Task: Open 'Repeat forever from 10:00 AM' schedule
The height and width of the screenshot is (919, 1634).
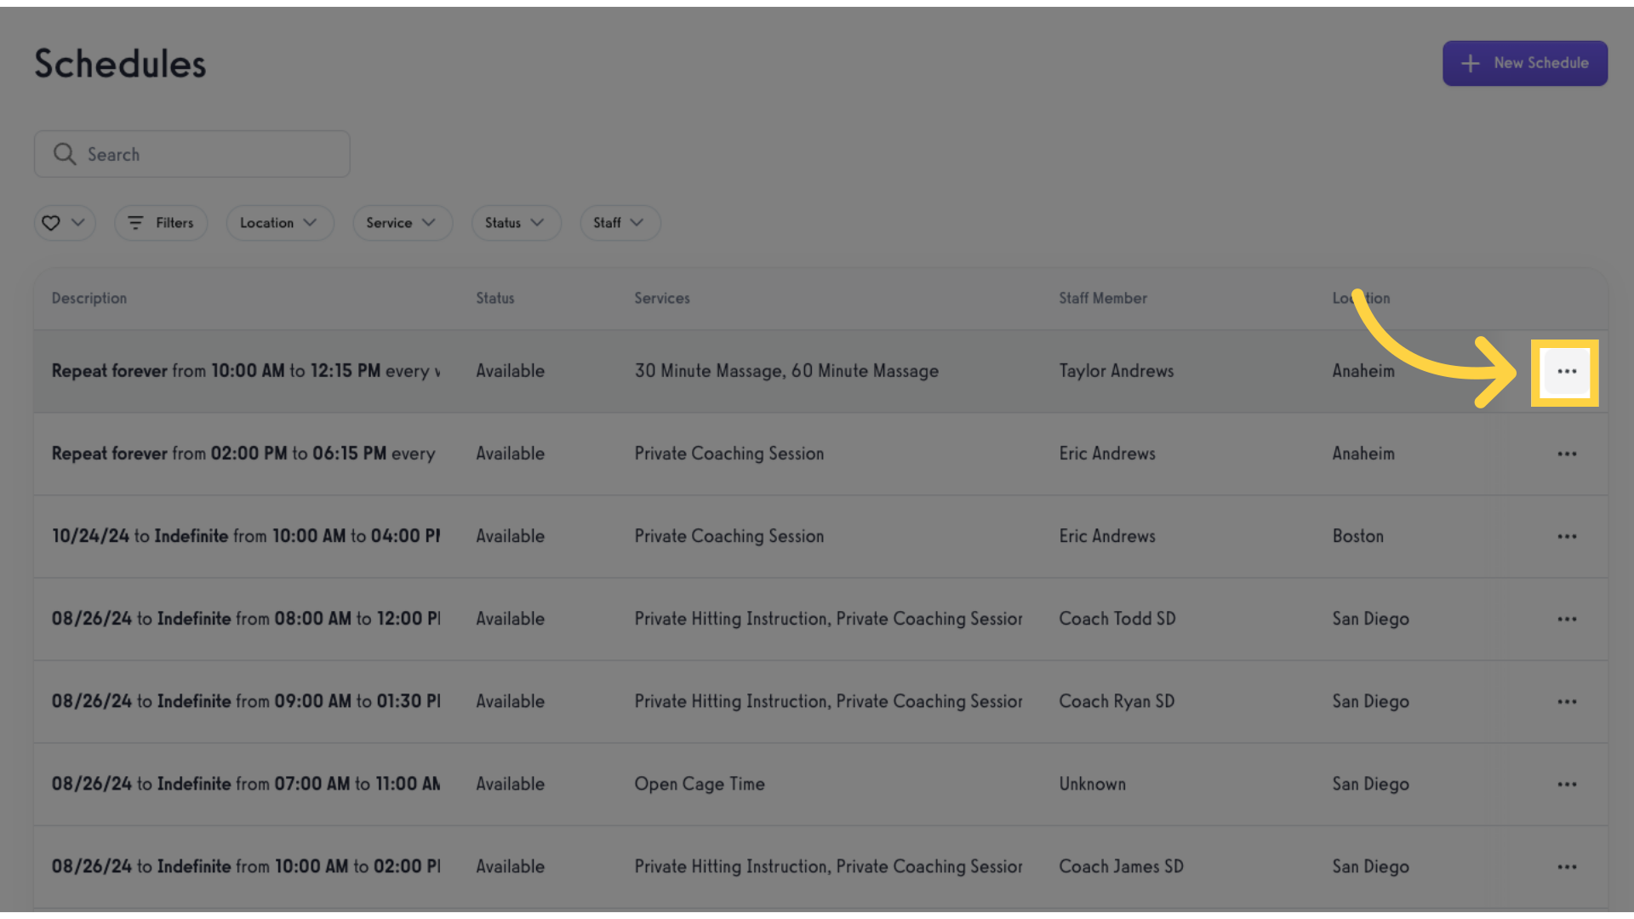Action: coord(246,371)
